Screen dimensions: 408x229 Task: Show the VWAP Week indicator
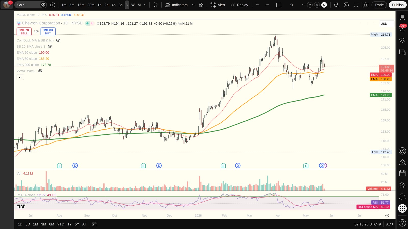40,71
